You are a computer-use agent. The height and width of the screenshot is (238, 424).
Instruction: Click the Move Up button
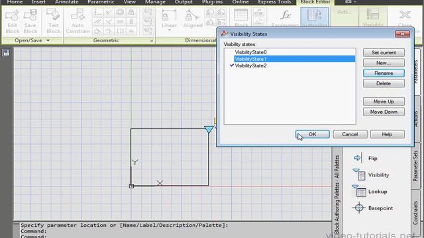pos(384,101)
